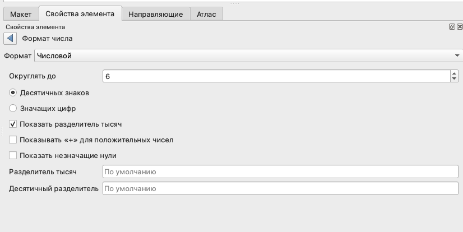Click the back arrow beside Формат числа
Screen dimensions: 463x232
(x=10, y=39)
